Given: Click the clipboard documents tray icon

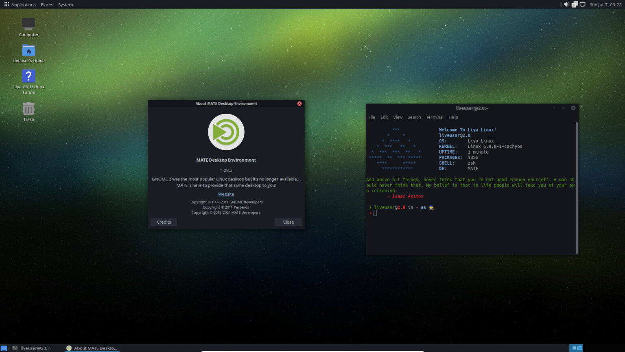Looking at the screenshot, I should (575, 4).
